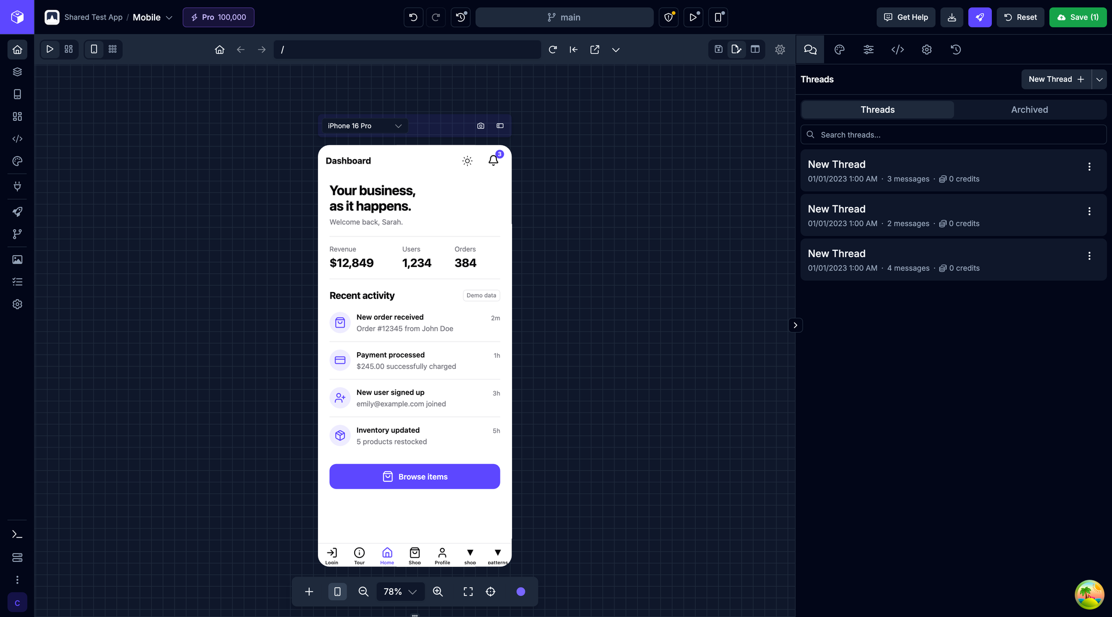
Task: Expand the chevron next to address bar
Action: (616, 50)
